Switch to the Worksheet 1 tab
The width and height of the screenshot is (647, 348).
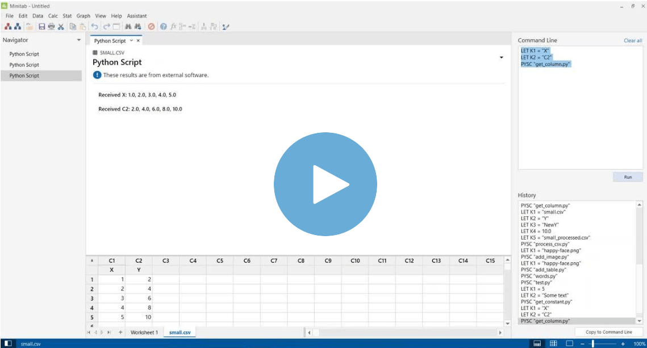pos(144,332)
